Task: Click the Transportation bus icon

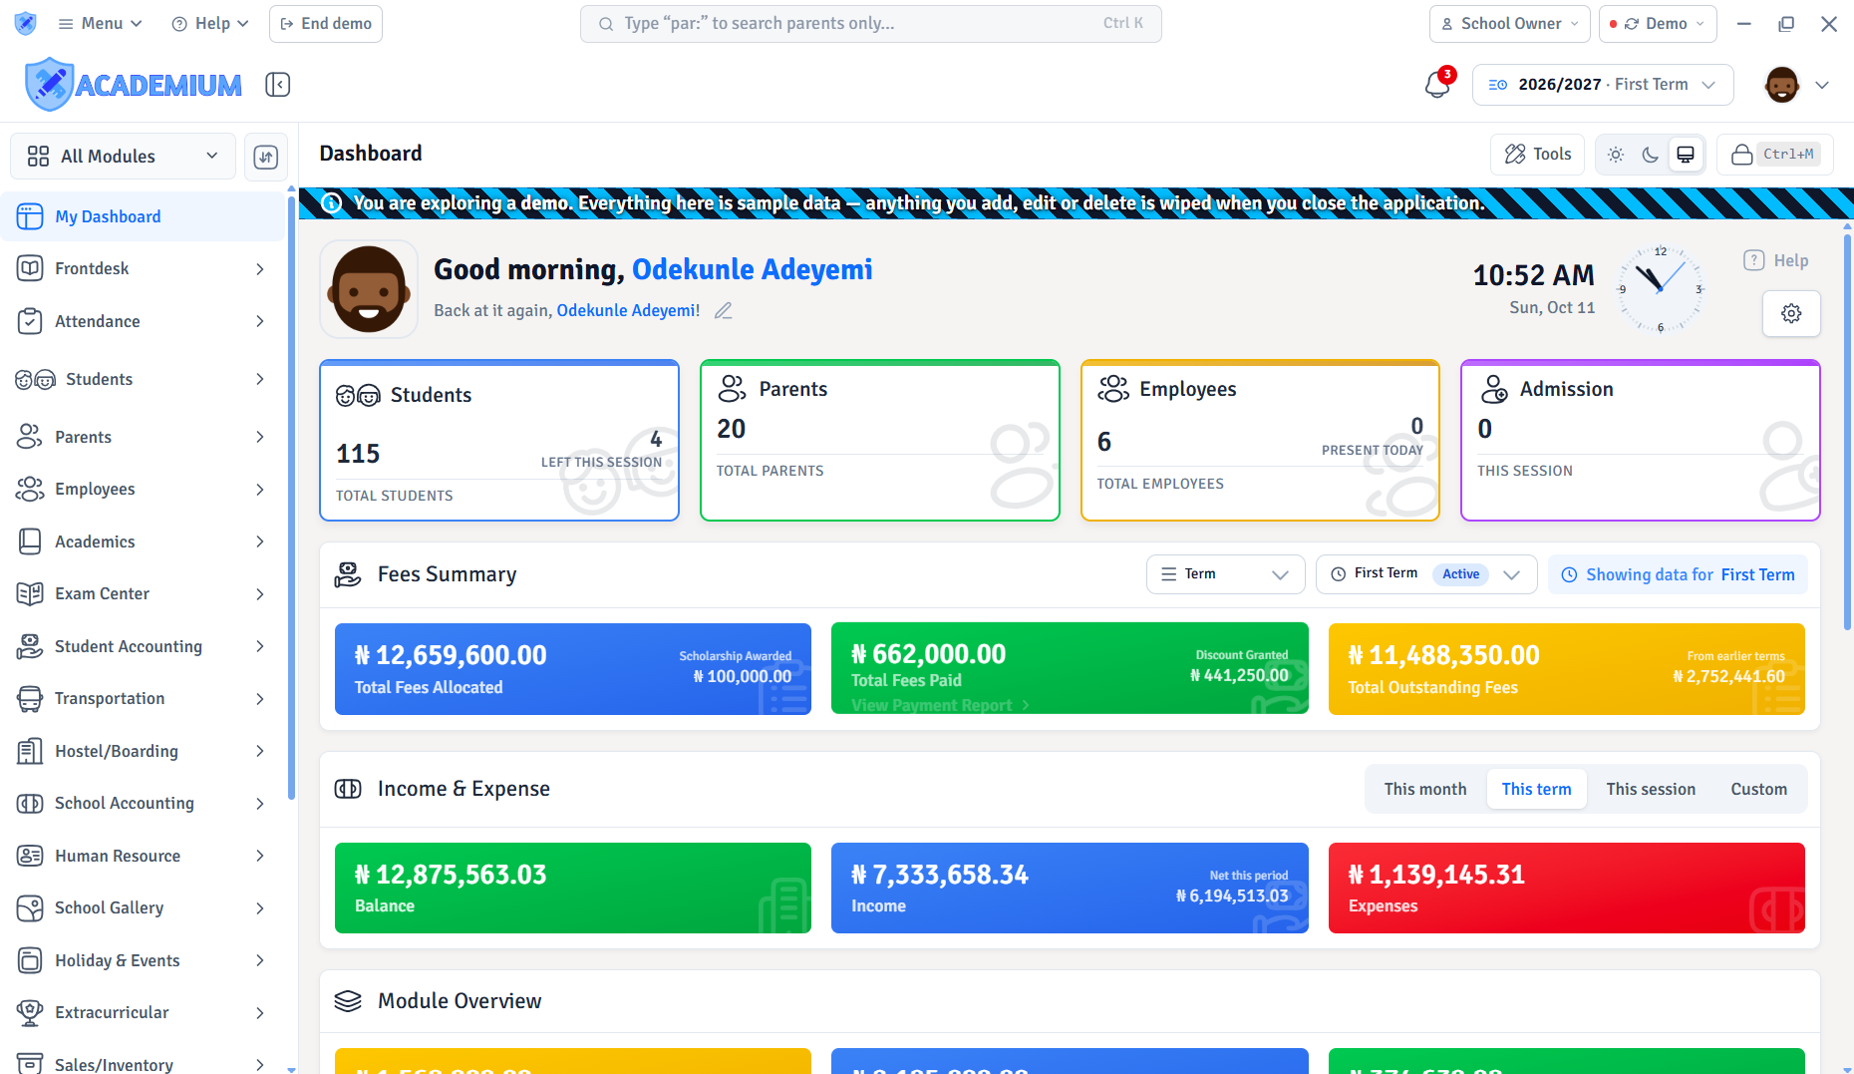Action: 30,699
